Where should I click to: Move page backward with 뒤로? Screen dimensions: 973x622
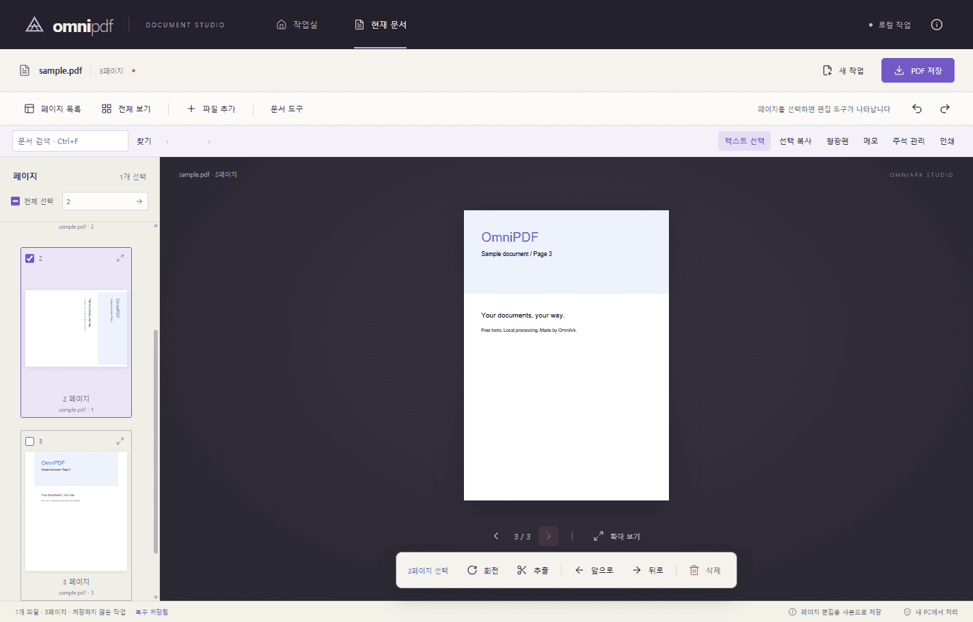(x=648, y=570)
